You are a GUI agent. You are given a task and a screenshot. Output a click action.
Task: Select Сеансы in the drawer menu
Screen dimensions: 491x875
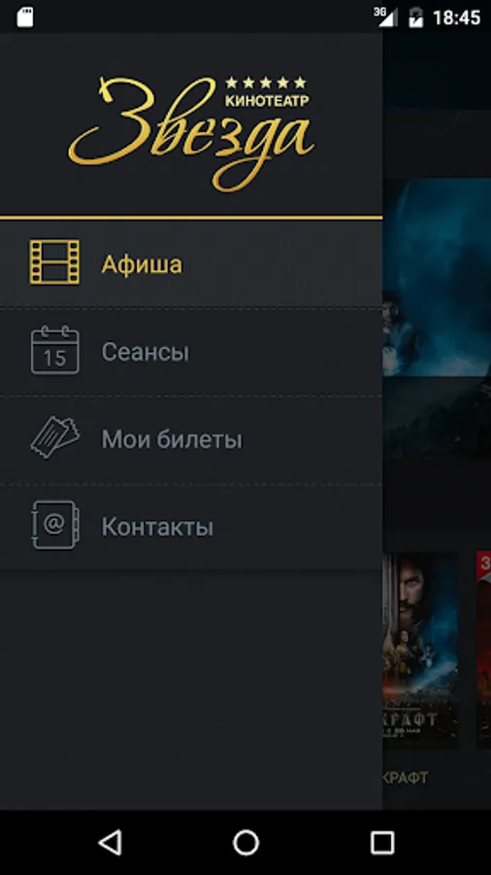[191, 352]
